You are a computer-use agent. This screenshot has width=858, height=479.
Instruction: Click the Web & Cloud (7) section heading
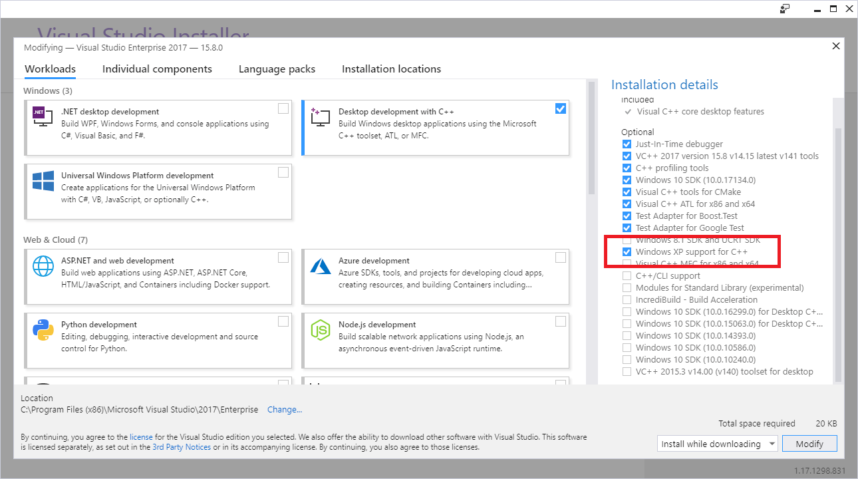coord(55,239)
